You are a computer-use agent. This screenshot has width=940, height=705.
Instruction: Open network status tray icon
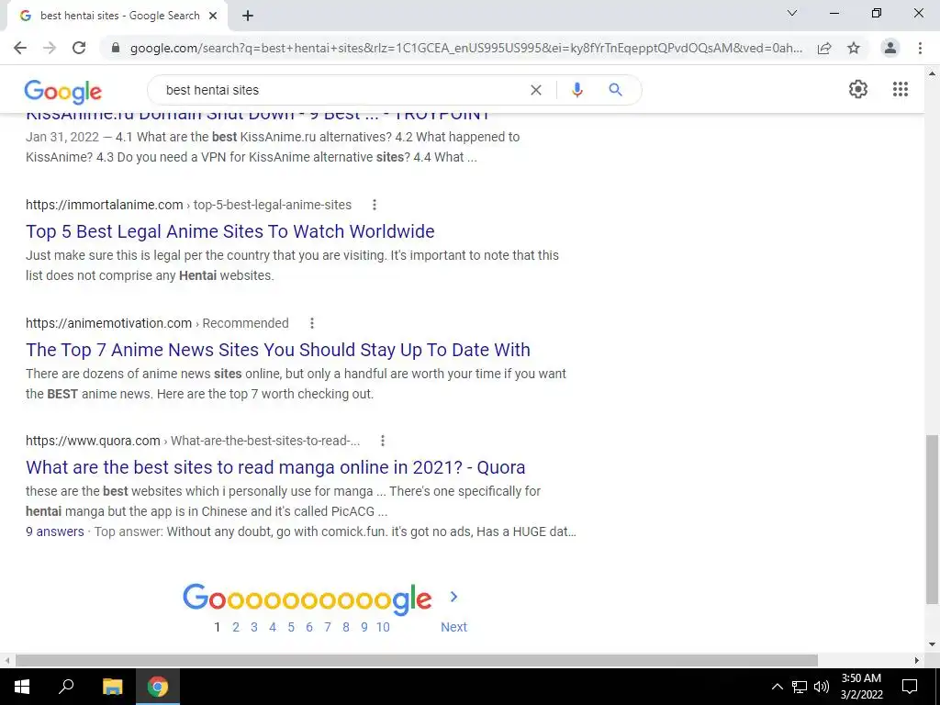pyautogui.click(x=800, y=687)
